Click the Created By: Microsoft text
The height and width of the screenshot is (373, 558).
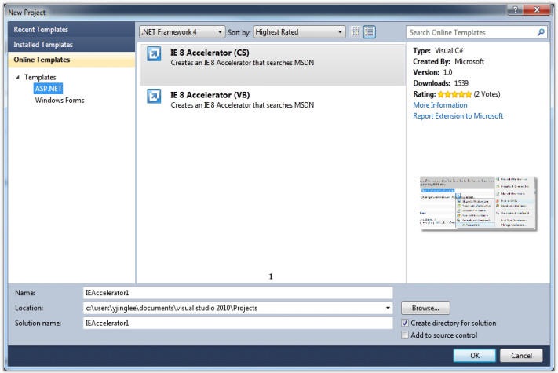pyautogui.click(x=448, y=61)
